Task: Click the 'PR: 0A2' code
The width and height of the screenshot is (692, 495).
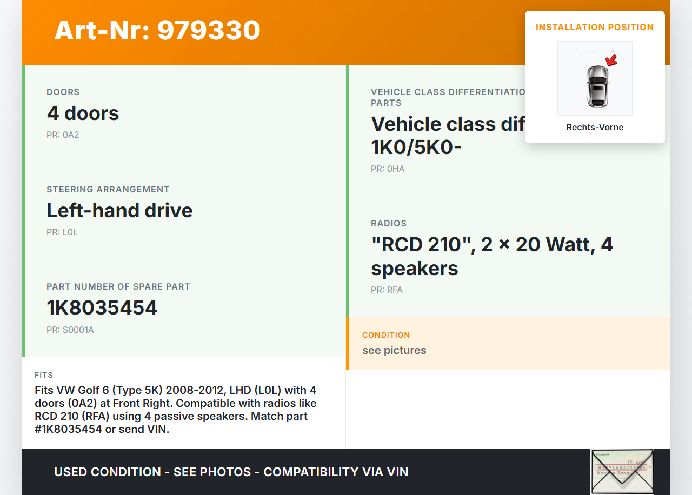Action: click(x=63, y=135)
